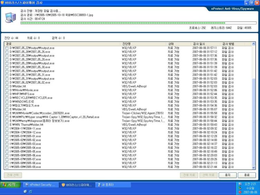Image resolution: width=260 pixels, height=195 pixels.
Task: Click the nProtect Anti-Virus/Spyware label
Action: 232,9
